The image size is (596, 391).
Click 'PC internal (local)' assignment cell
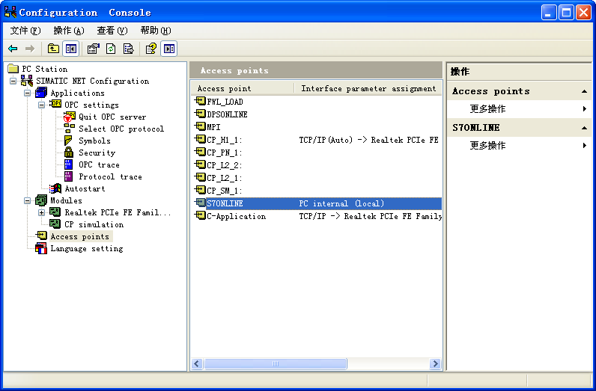pyautogui.click(x=341, y=203)
